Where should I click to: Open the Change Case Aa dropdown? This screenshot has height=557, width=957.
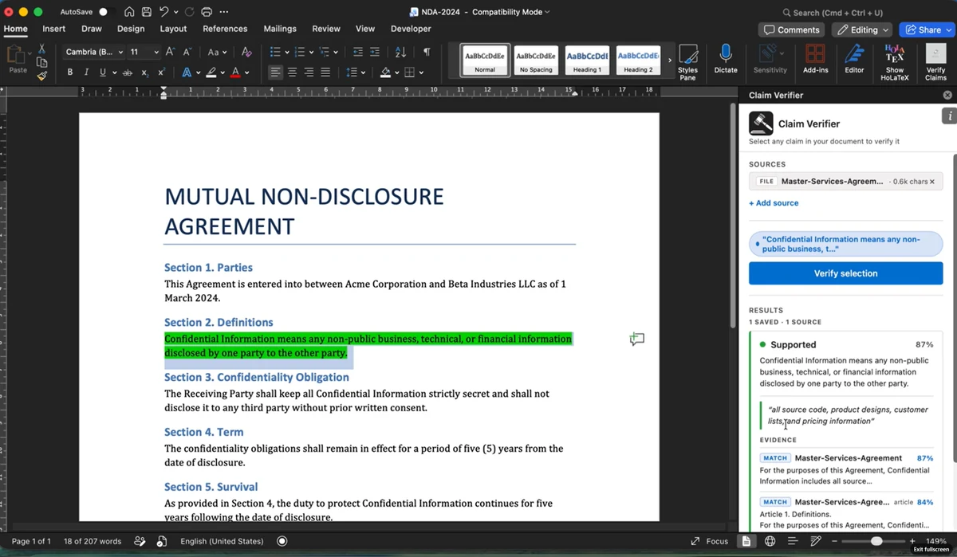point(218,52)
